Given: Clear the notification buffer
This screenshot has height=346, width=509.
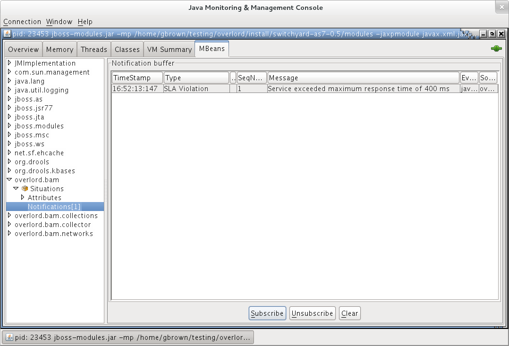Looking at the screenshot, I should tap(349, 313).
